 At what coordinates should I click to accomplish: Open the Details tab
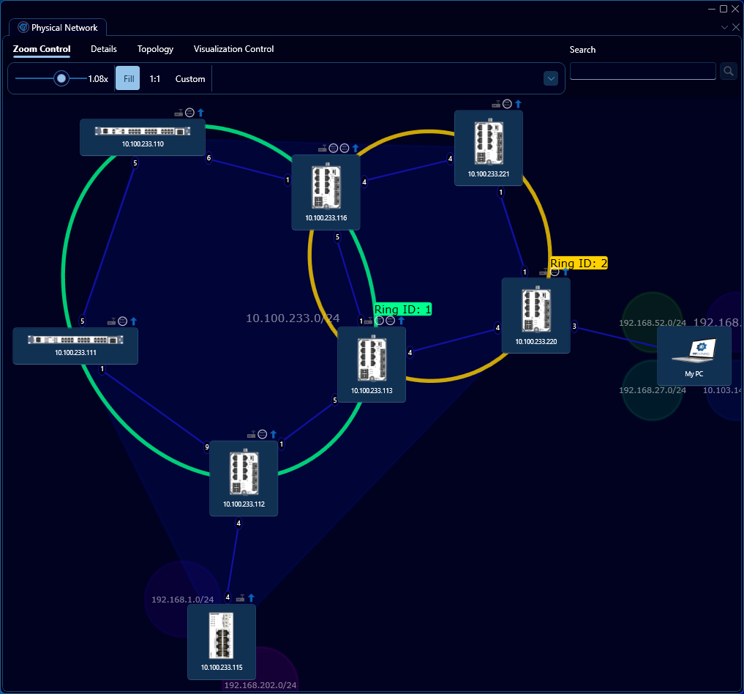(103, 49)
